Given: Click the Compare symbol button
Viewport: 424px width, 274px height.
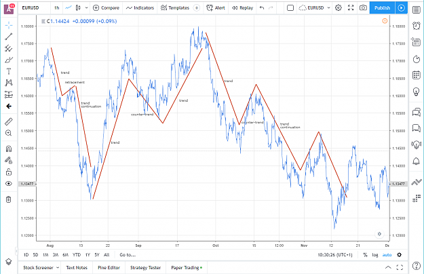Looking at the screenshot, I should (106, 8).
